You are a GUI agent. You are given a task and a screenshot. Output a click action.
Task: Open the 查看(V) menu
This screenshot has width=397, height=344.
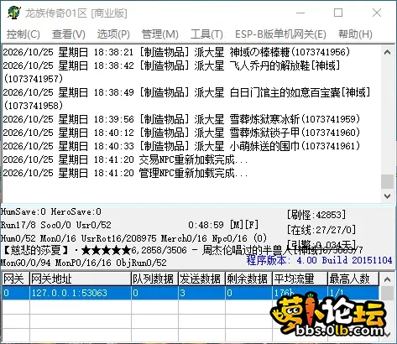click(x=69, y=34)
